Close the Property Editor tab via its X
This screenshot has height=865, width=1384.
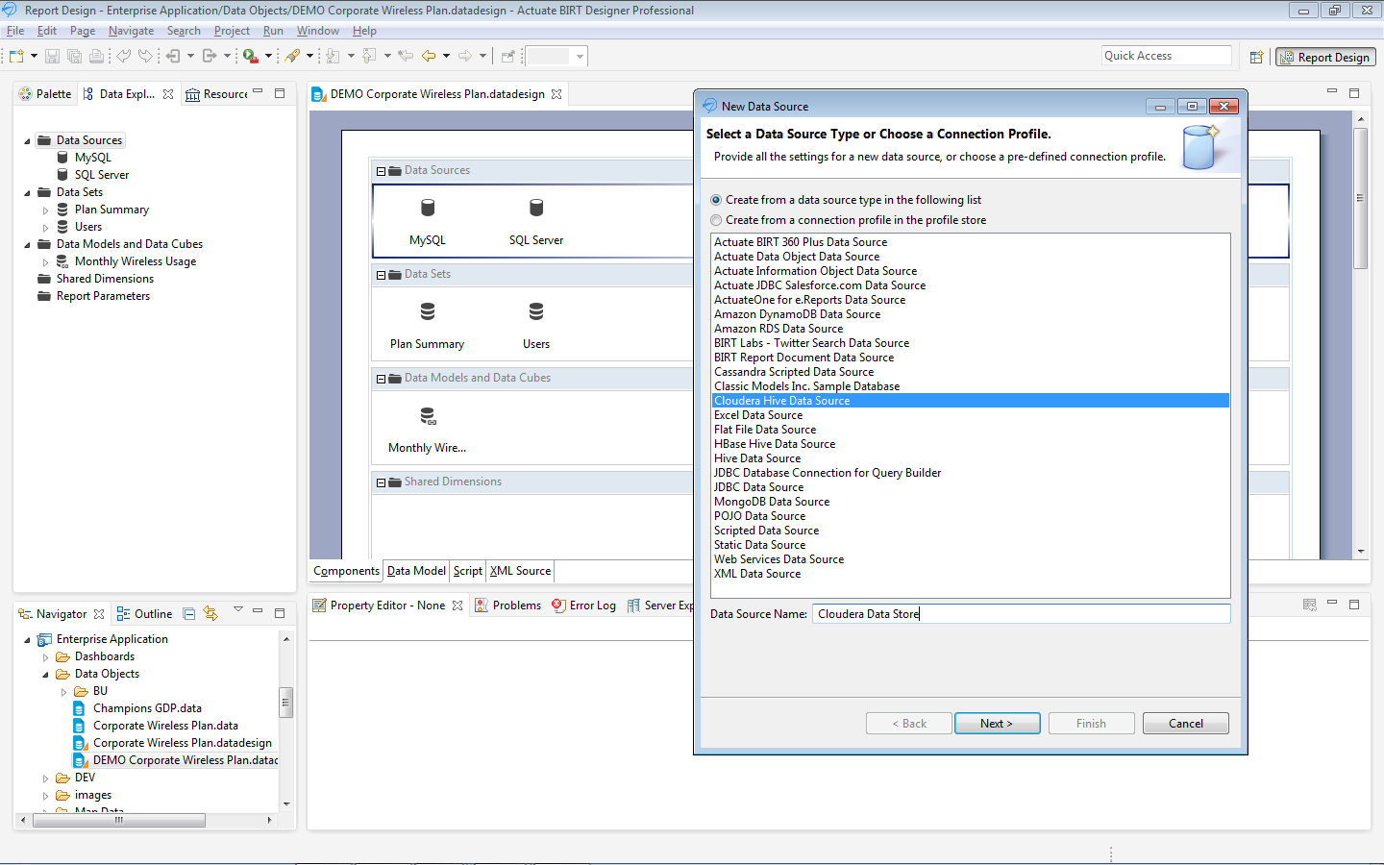457,605
